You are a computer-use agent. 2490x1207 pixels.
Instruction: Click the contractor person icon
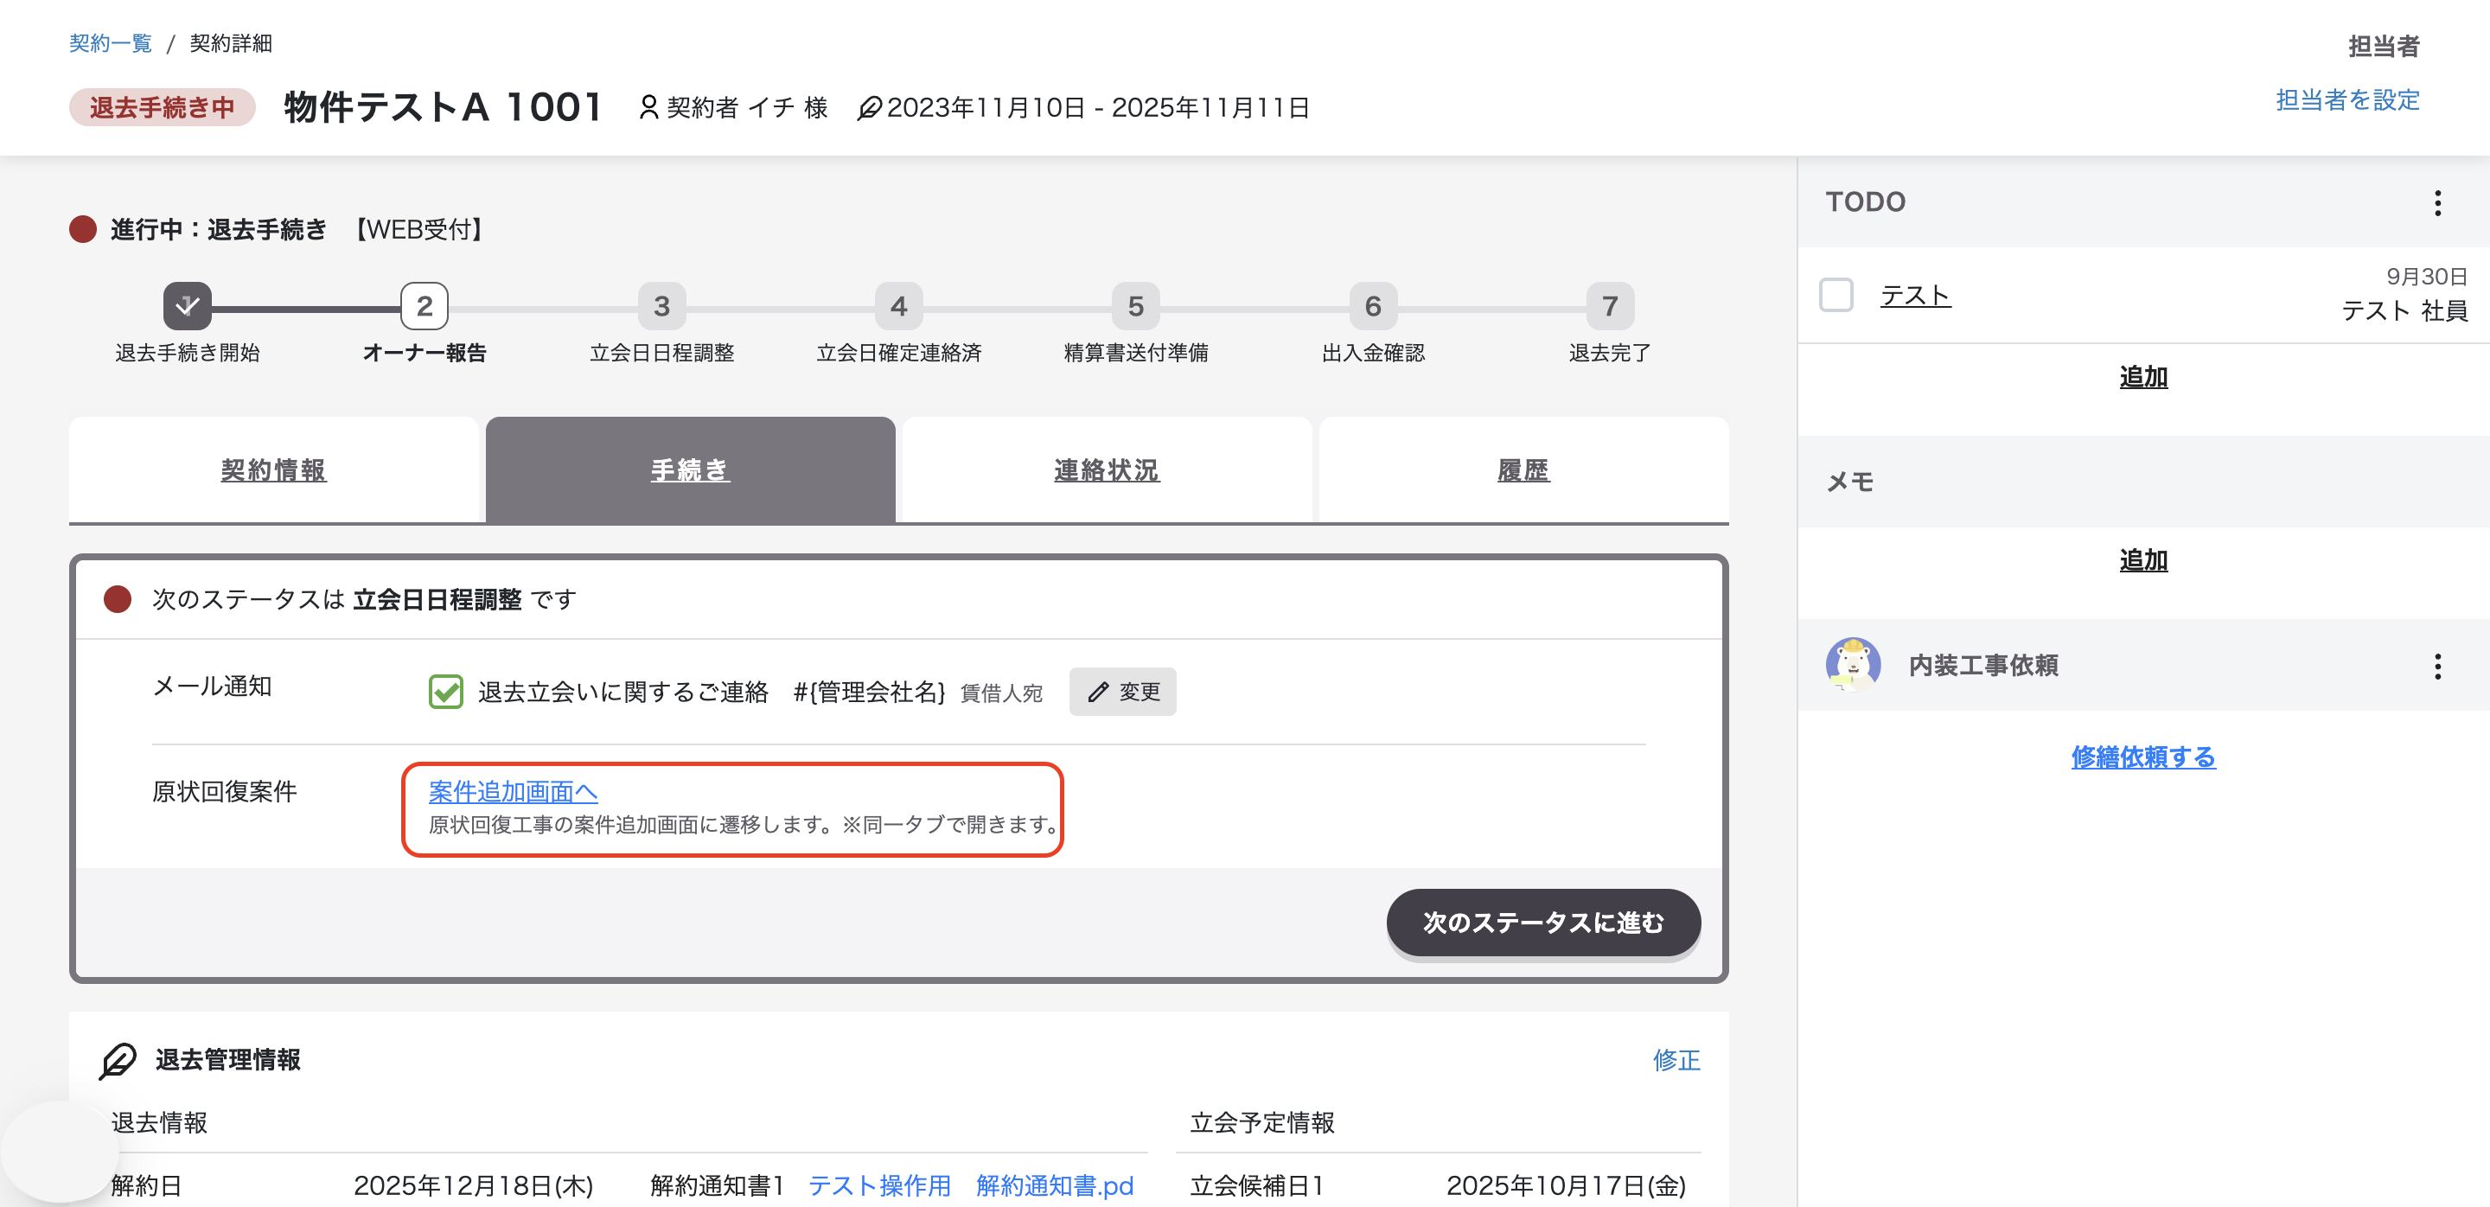pos(648,107)
